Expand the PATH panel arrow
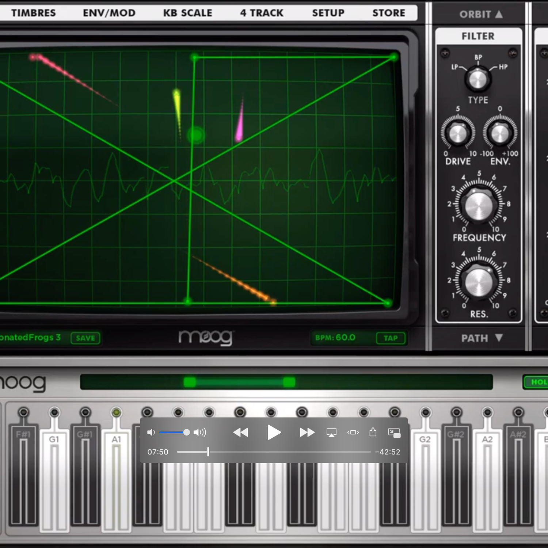The height and width of the screenshot is (548, 548). click(x=499, y=338)
